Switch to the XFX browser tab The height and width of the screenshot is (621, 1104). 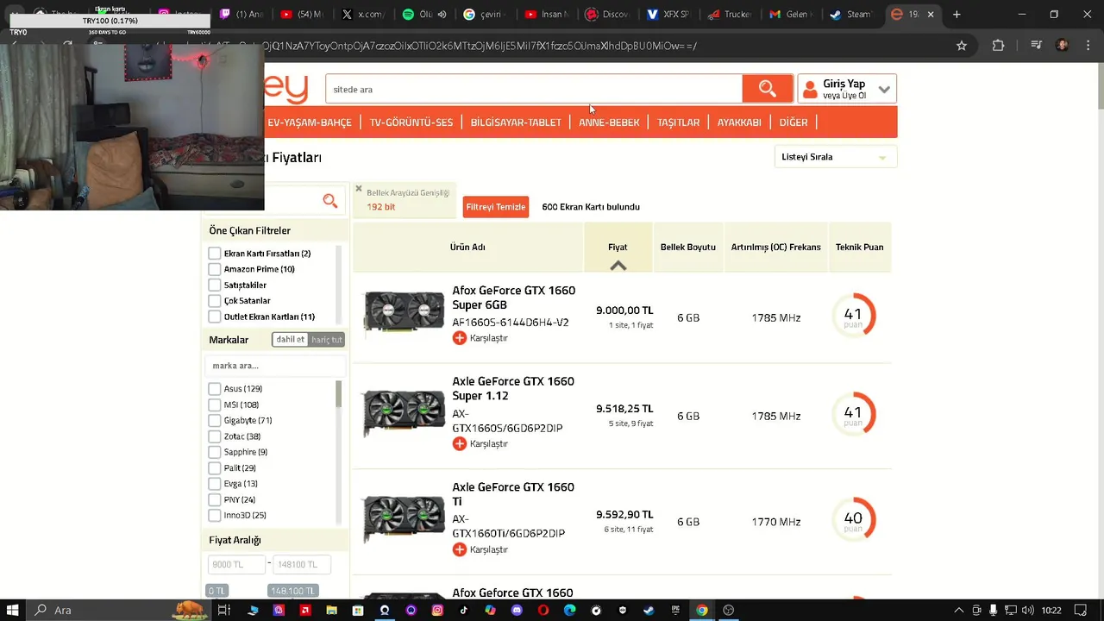coord(668,15)
